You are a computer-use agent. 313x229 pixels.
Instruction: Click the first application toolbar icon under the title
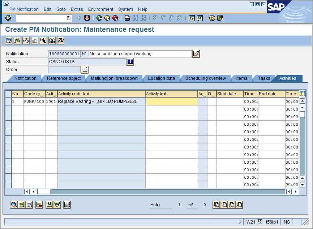click(x=9, y=41)
